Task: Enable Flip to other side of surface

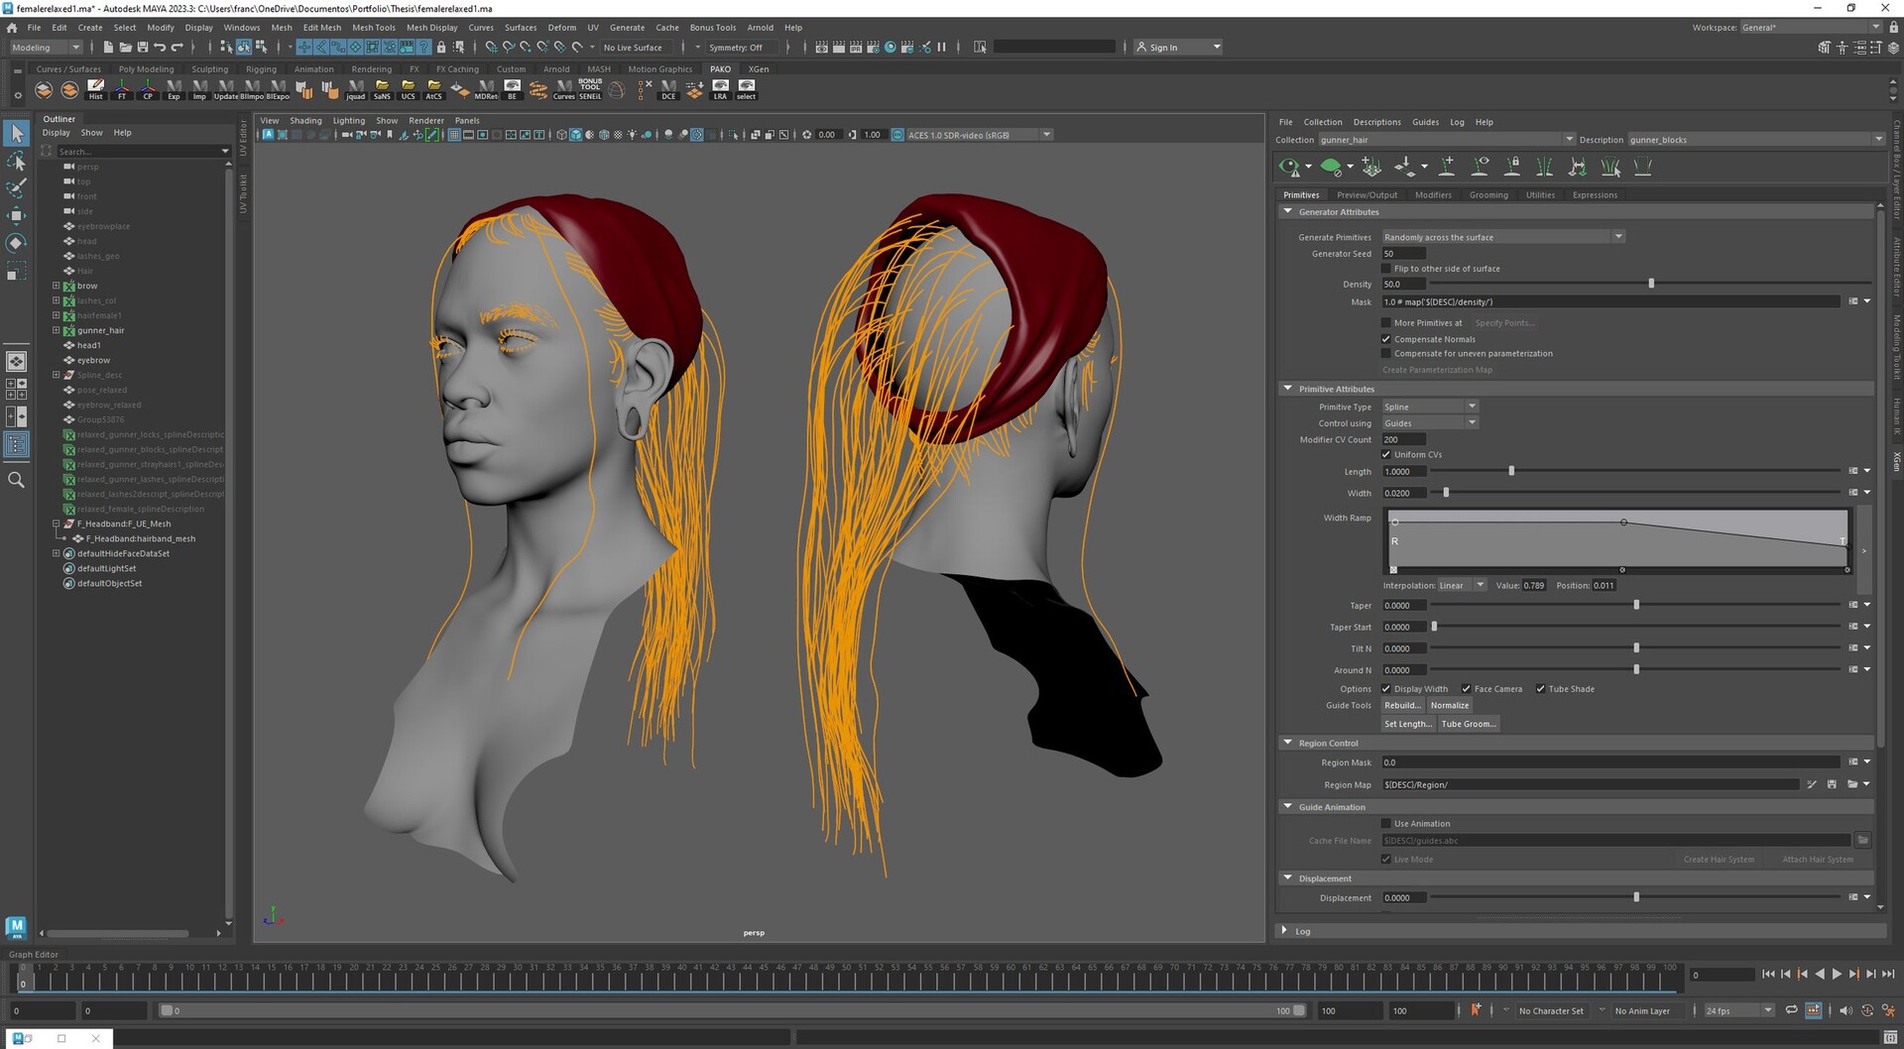Action: (1385, 268)
